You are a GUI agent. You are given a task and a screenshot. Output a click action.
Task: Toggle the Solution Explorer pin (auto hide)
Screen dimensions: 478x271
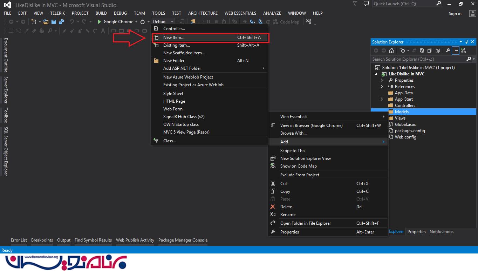coord(466,42)
